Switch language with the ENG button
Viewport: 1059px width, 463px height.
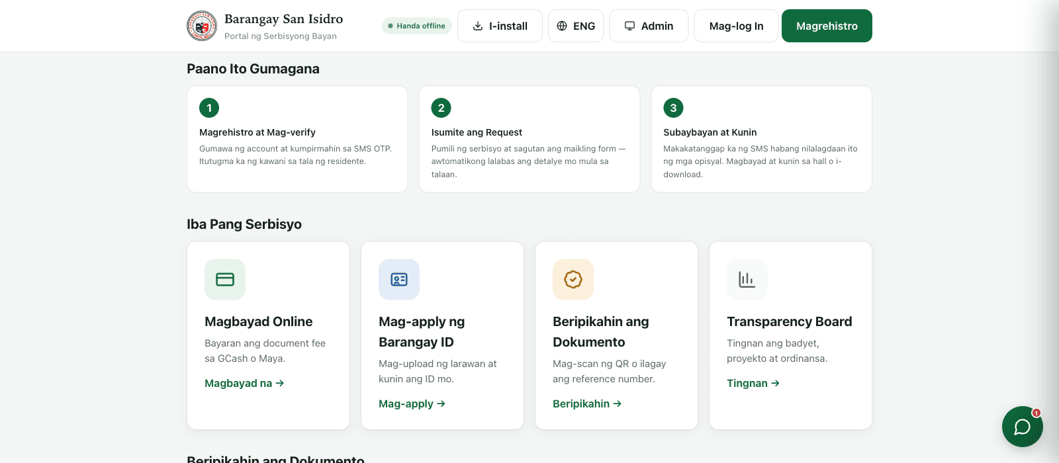pyautogui.click(x=576, y=26)
